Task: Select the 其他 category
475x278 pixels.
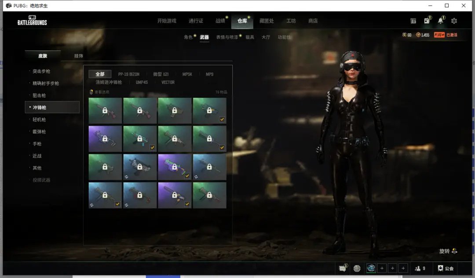Action: [37, 168]
